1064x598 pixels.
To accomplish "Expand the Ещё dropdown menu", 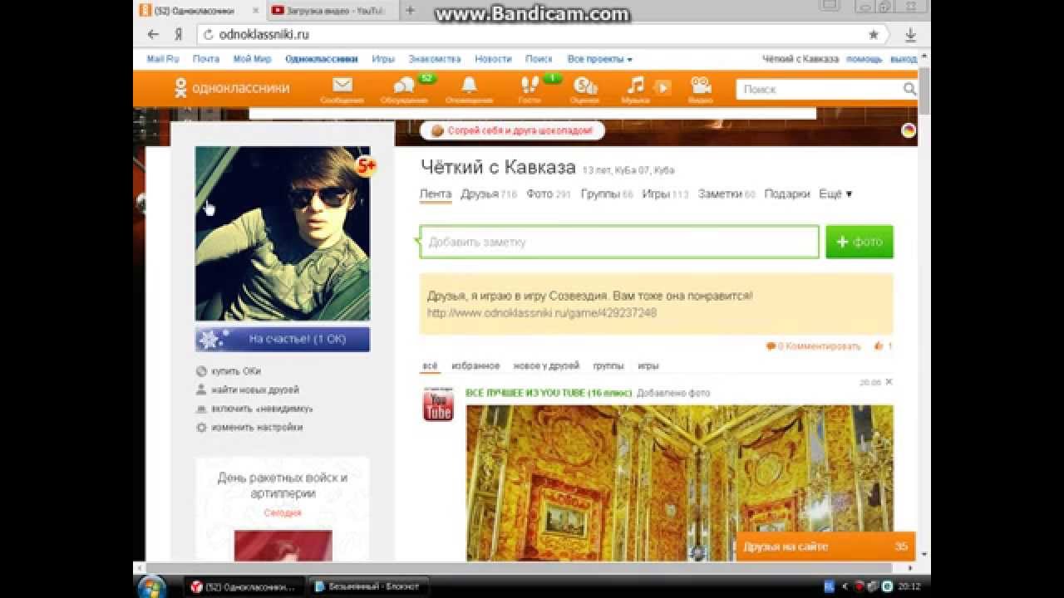I will (835, 194).
